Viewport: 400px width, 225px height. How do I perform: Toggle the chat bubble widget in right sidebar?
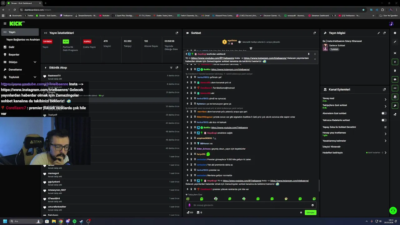395,79
